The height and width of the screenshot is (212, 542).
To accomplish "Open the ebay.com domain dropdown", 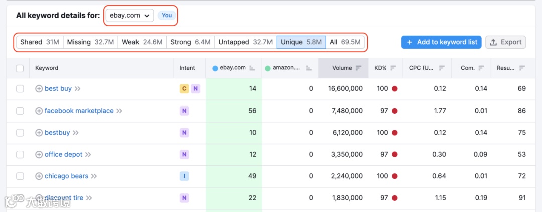I will click(129, 15).
